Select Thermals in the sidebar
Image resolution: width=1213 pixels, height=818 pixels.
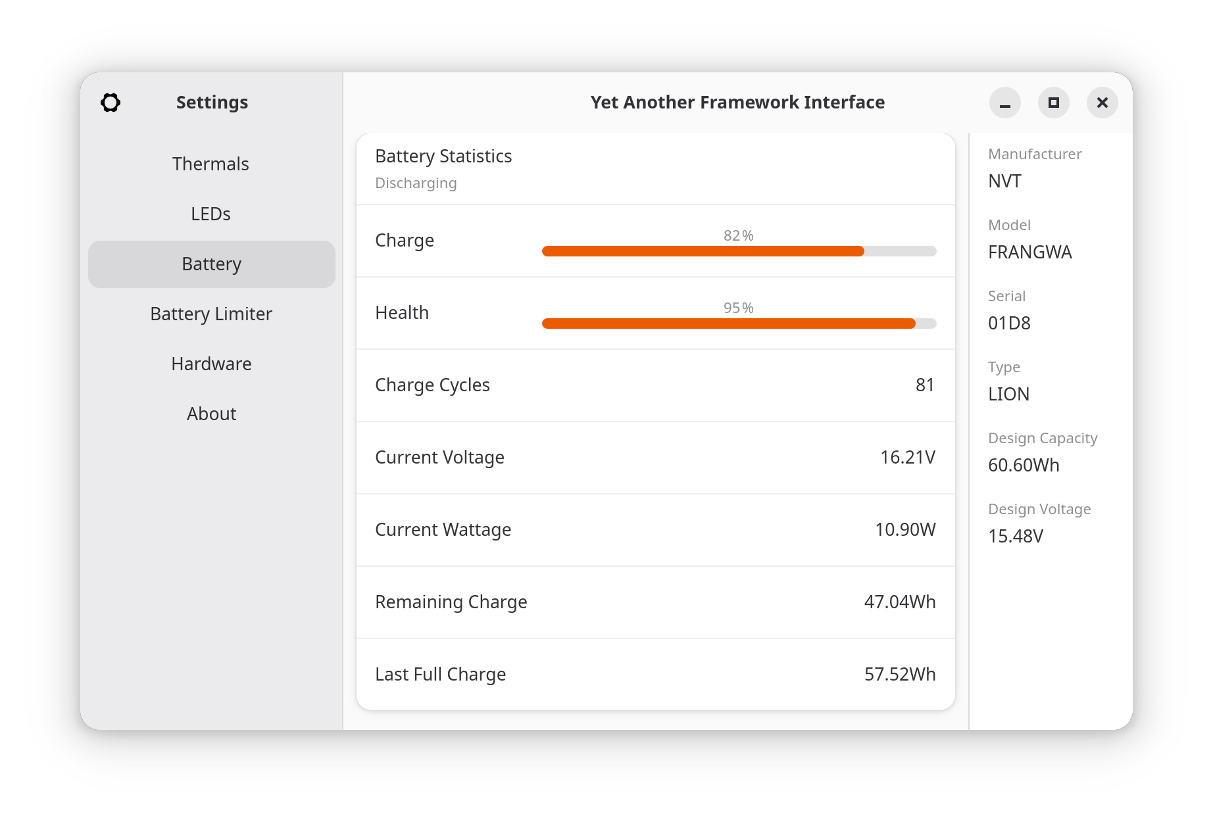210,164
